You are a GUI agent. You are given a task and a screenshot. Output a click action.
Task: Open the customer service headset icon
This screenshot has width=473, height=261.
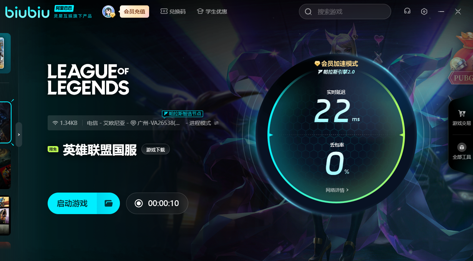pos(407,12)
